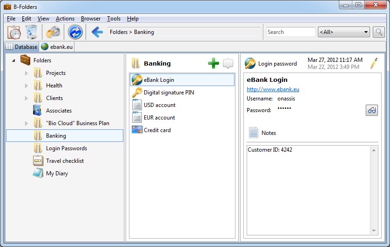The height and width of the screenshot is (247, 390).
Task: Click the USD account document icon
Action: [137, 105]
